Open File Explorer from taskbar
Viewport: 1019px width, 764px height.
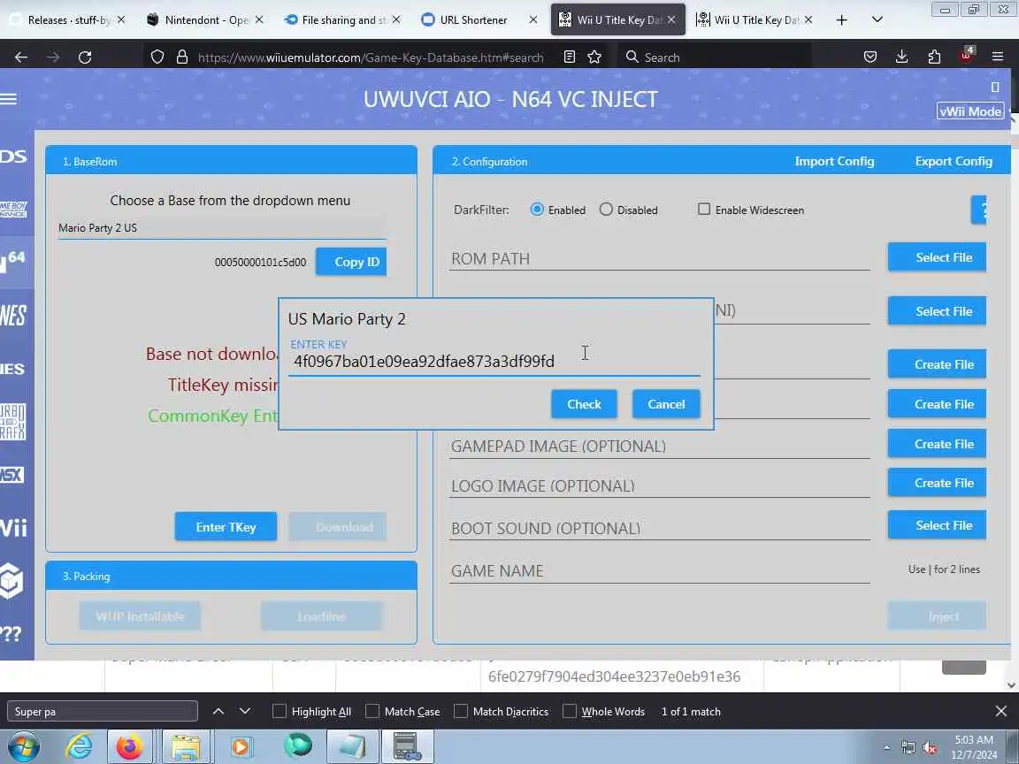[186, 747]
